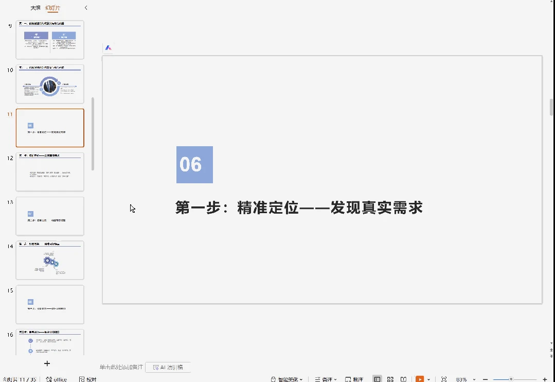555x382 pixels.
Task: Switch to the 大纲 outline tab
Action: pos(35,8)
